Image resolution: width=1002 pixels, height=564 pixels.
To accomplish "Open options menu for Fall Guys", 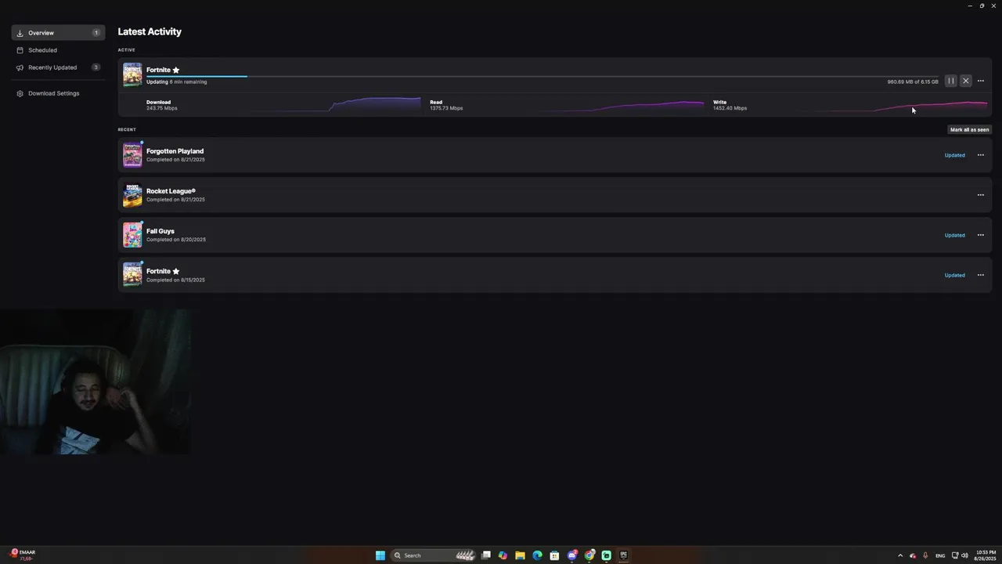I will pyautogui.click(x=981, y=235).
